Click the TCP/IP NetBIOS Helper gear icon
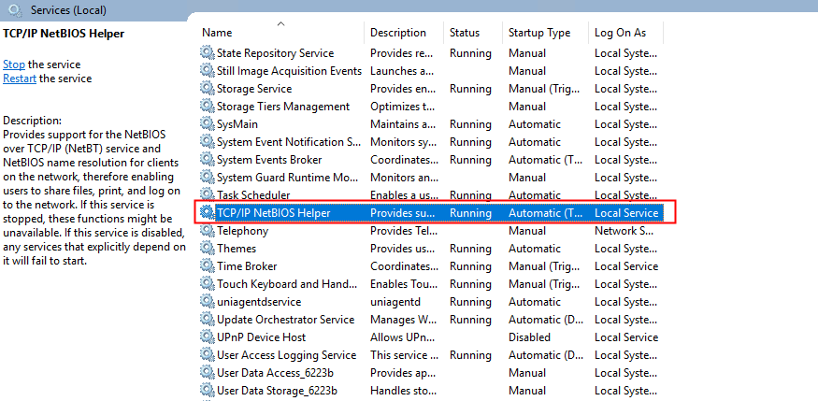Viewport: 818px width, 401px height. coord(208,213)
